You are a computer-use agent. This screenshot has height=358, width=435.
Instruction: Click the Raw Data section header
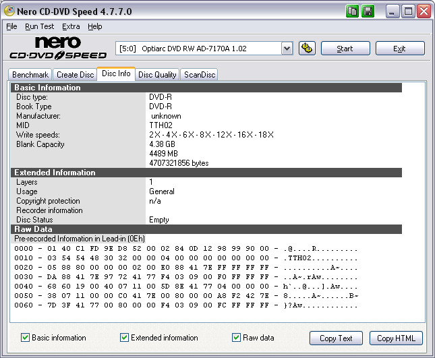pos(206,229)
